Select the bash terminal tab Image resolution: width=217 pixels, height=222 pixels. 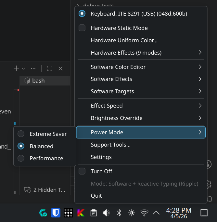point(45,81)
